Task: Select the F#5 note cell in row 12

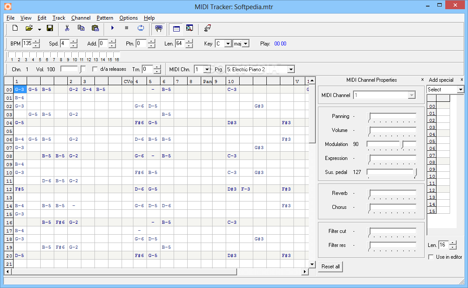Action: 20,189
